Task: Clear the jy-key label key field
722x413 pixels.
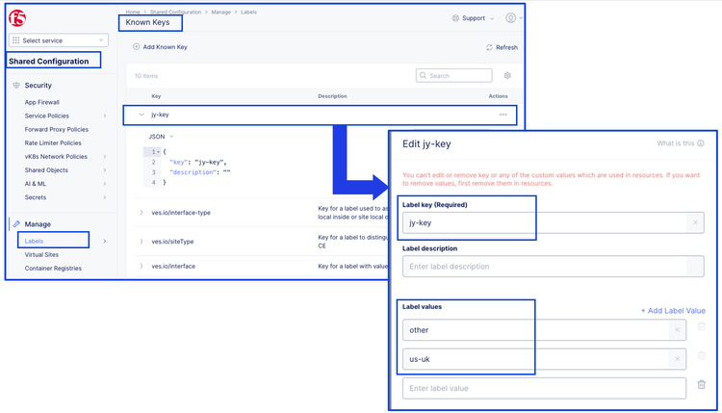Action: [x=695, y=222]
